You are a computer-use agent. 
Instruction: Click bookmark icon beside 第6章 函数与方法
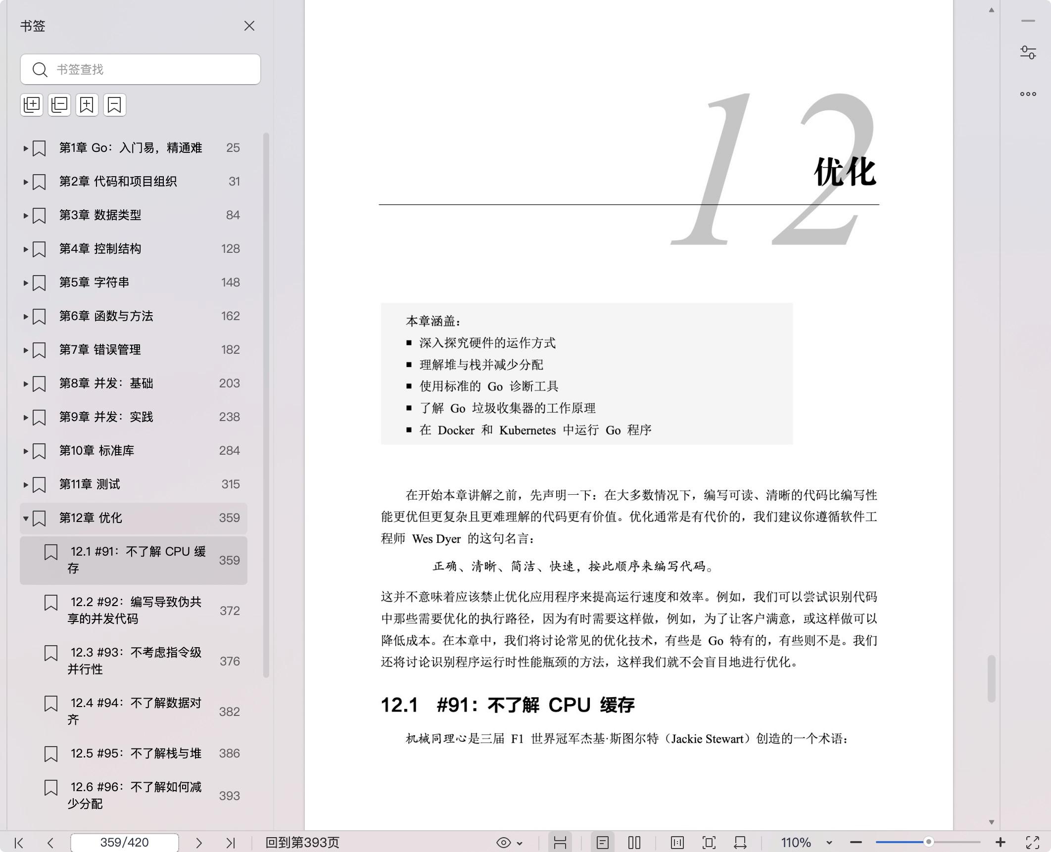39,317
